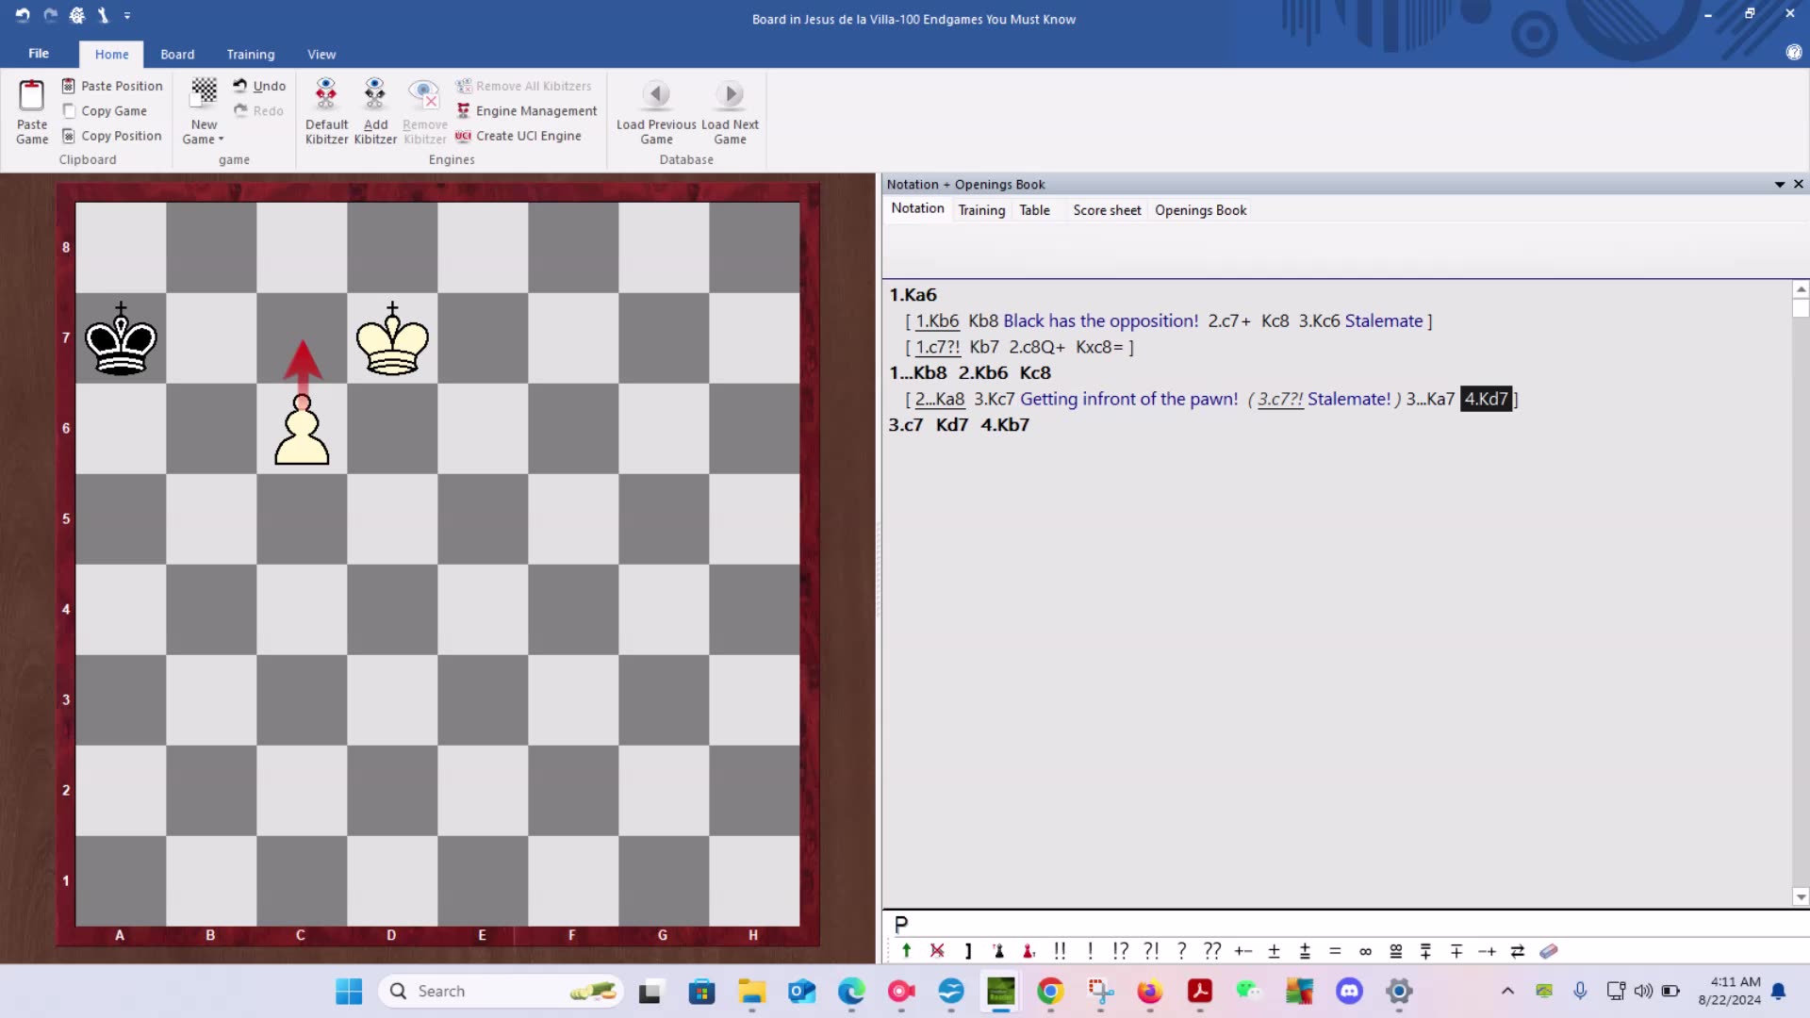Open Google Chrome from the taskbar
This screenshot has height=1018, width=1810.
(1050, 991)
